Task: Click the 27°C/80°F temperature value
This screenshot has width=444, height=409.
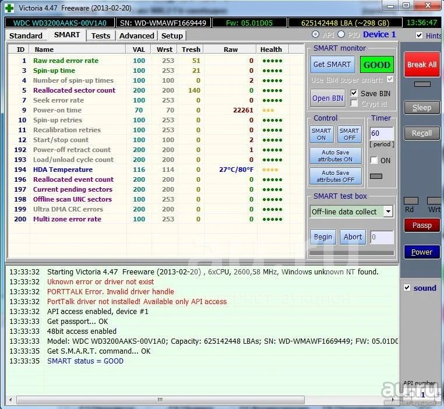Action: [236, 170]
